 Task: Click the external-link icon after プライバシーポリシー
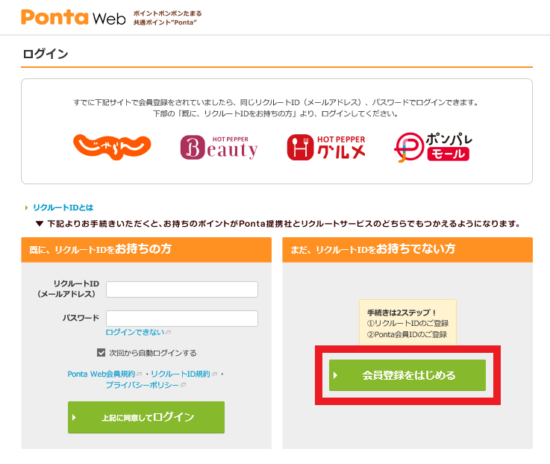click(183, 385)
